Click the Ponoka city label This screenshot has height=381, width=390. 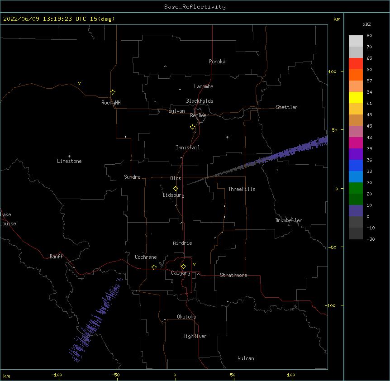(217, 62)
